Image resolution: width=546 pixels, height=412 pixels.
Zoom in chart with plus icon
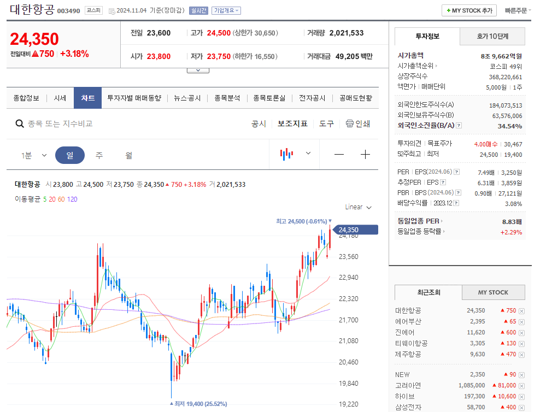click(x=365, y=154)
